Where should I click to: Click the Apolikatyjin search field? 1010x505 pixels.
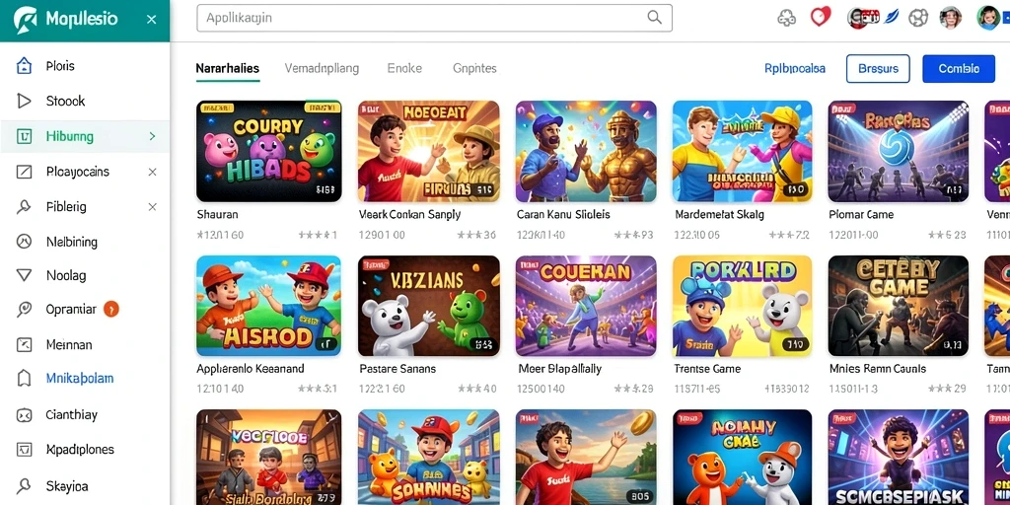[x=434, y=18]
